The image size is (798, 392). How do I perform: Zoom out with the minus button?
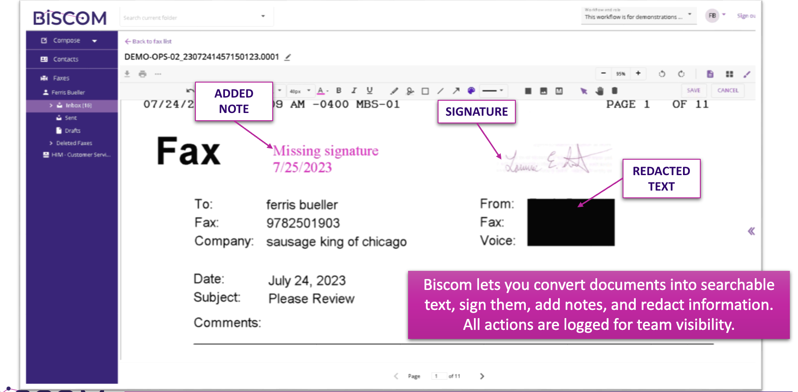coord(603,73)
